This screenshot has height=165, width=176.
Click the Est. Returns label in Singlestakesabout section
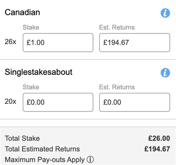click(x=117, y=87)
